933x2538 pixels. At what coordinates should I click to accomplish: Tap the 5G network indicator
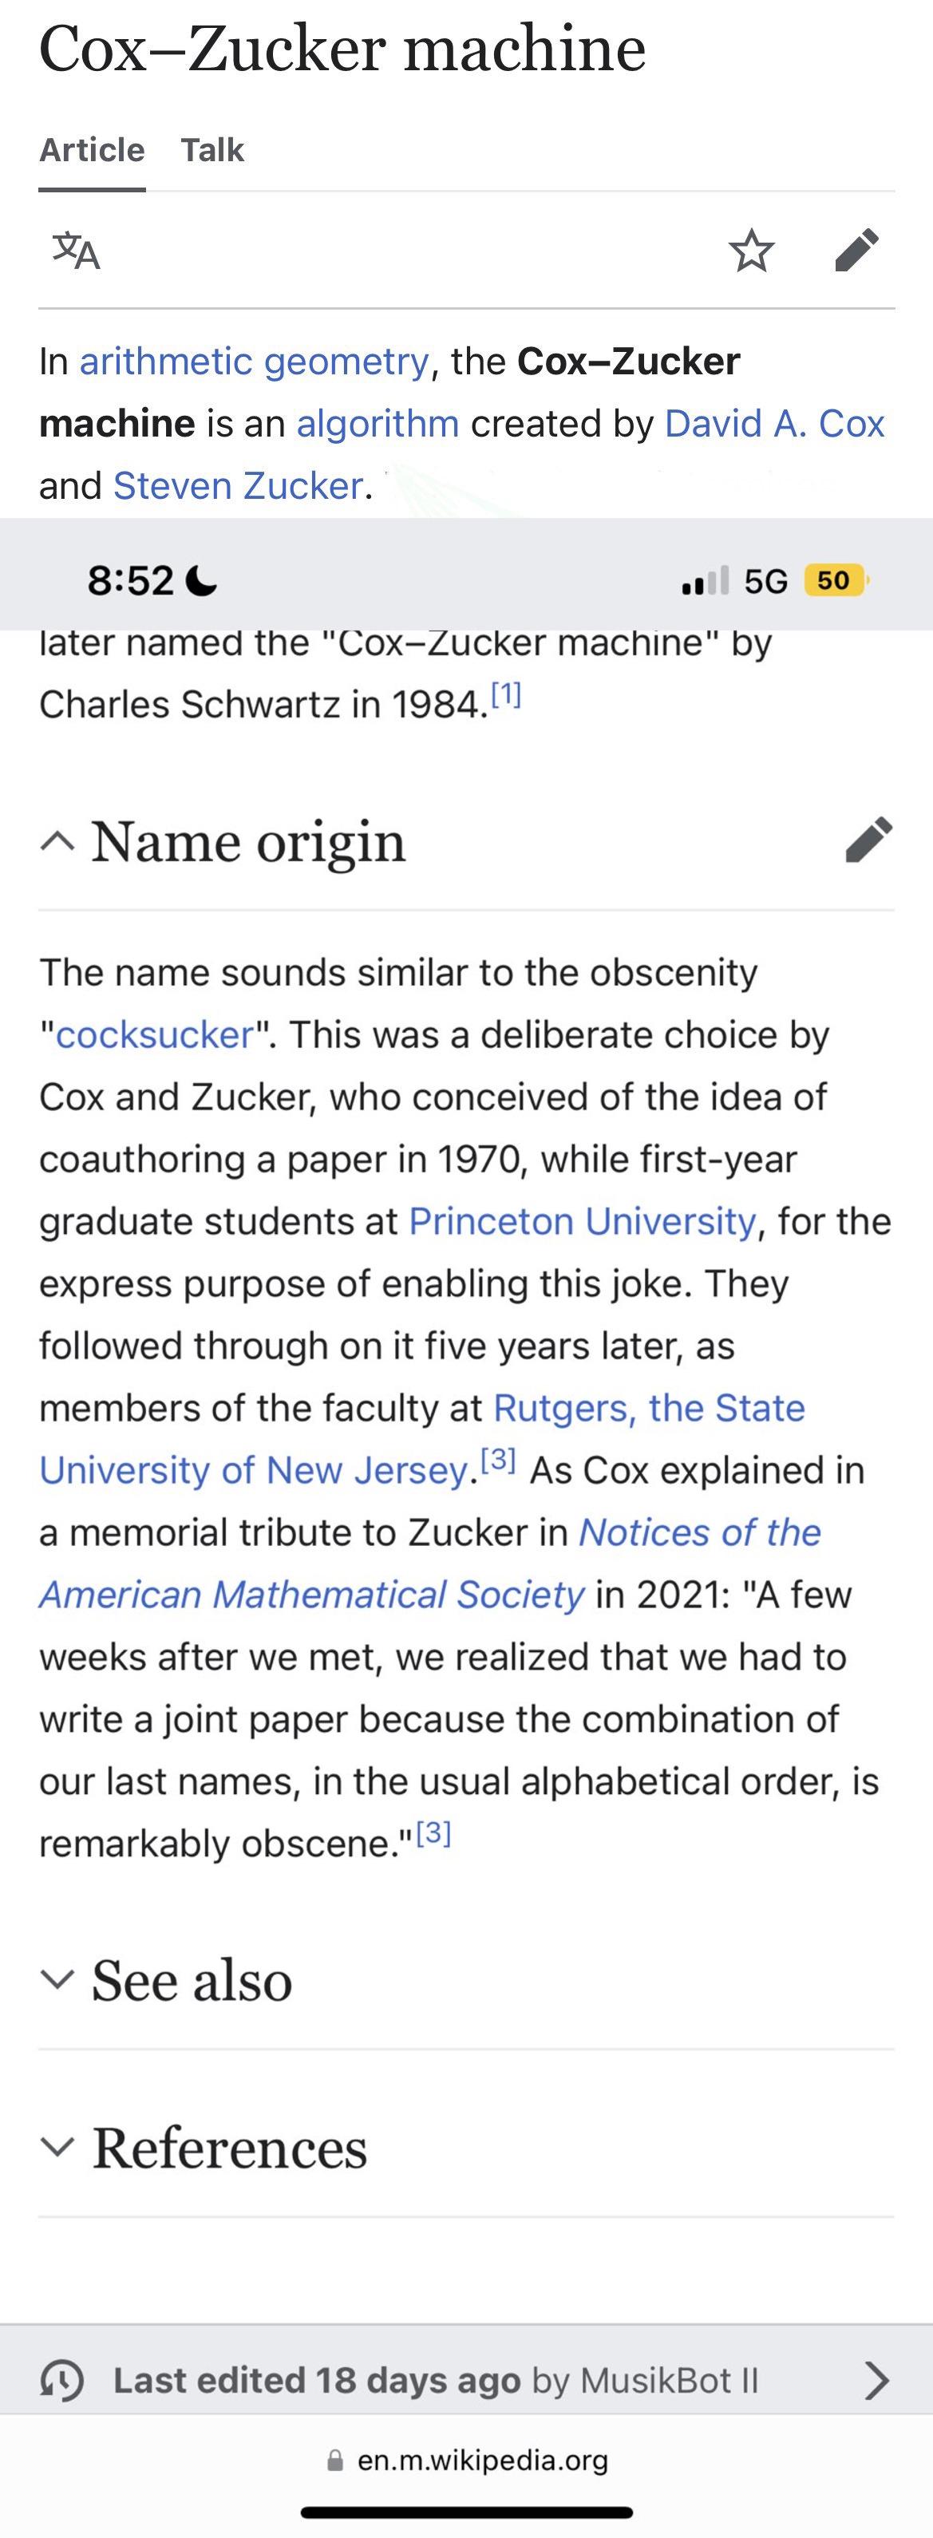coord(765,580)
